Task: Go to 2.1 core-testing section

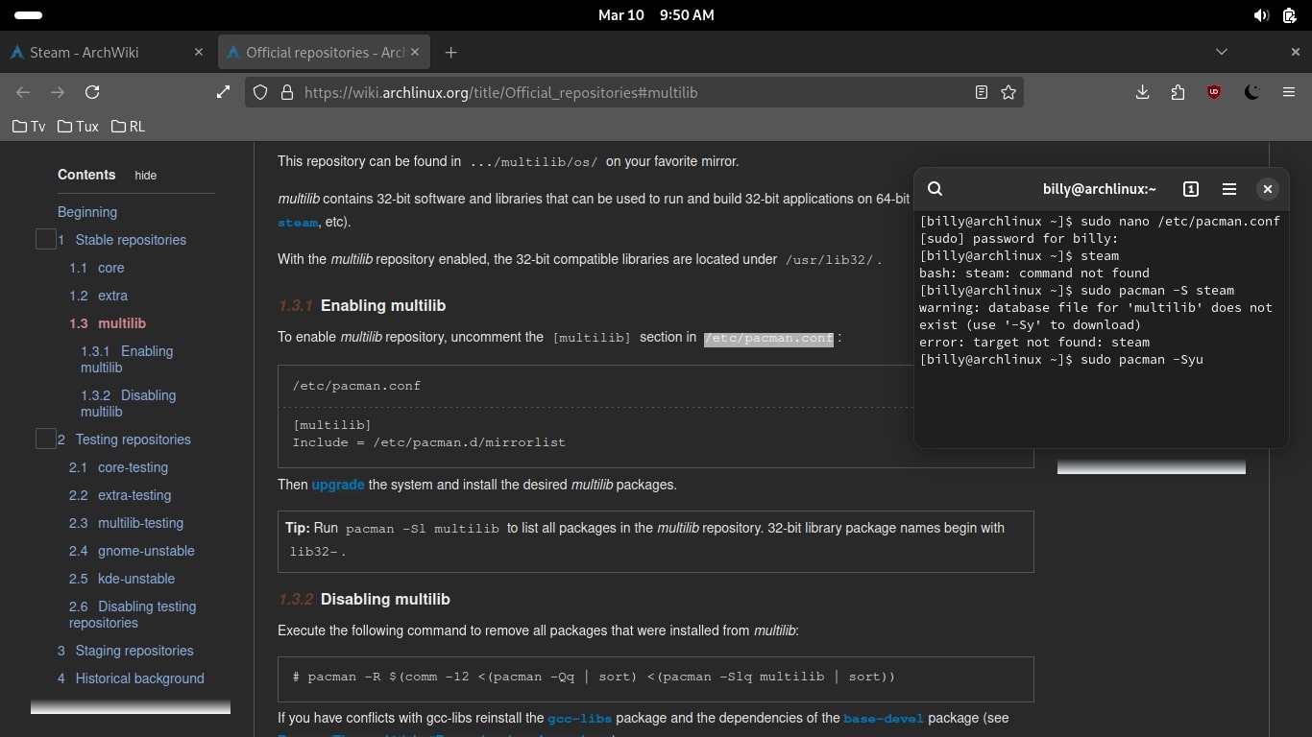Action: coord(118,467)
